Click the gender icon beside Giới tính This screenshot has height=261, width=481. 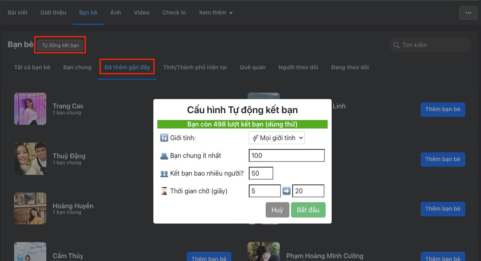(164, 138)
